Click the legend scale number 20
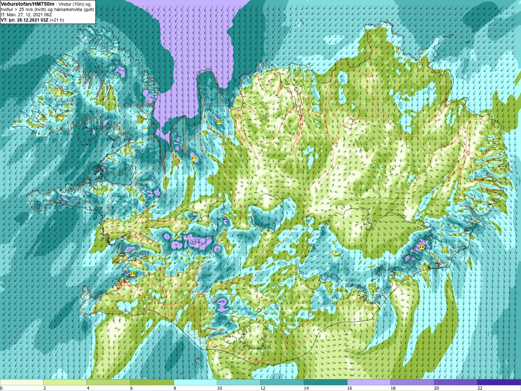Image resolution: width=521 pixels, height=391 pixels. pos(436,388)
